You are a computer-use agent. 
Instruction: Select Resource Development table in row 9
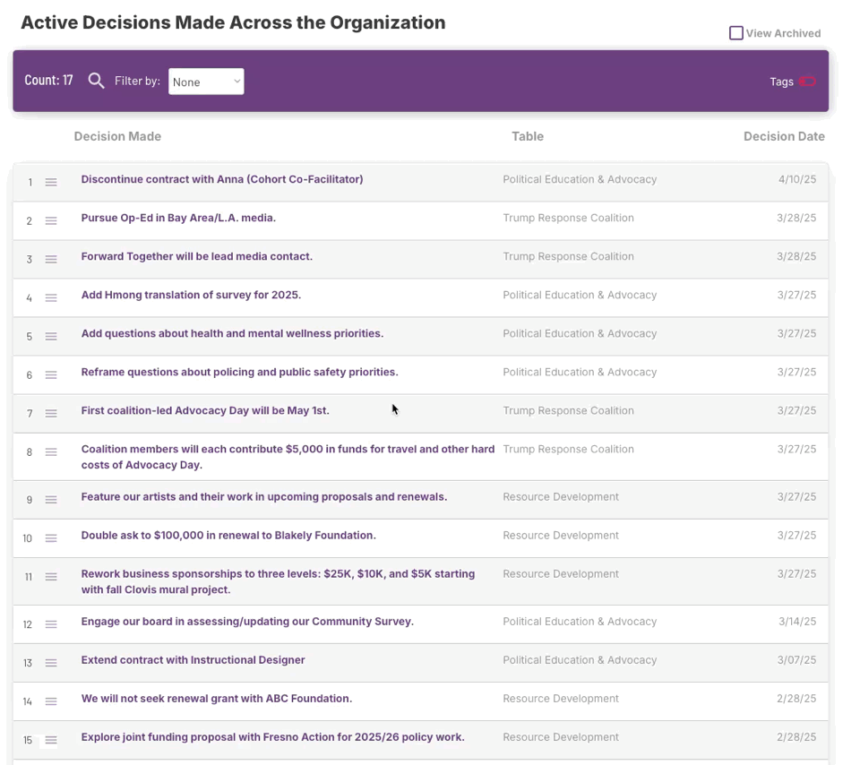[x=561, y=497]
